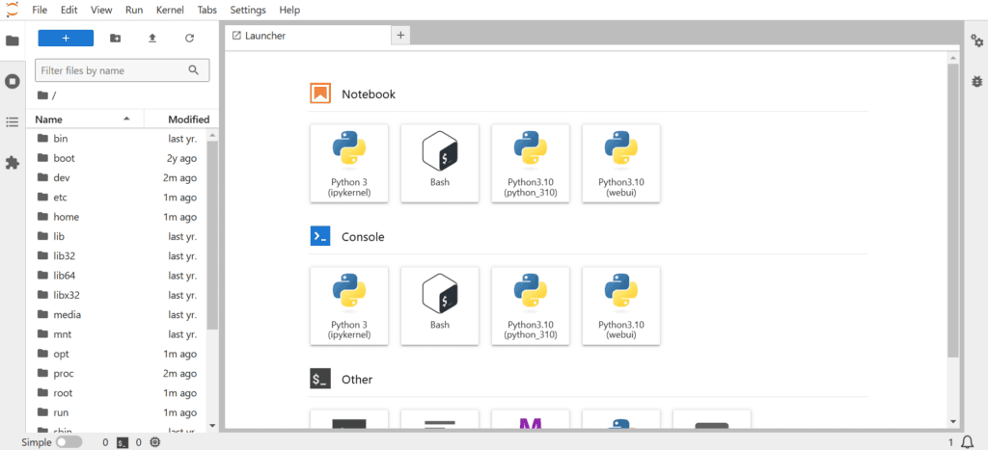The image size is (988, 450).
Task: Select the bin folder
Action: [x=117, y=139]
